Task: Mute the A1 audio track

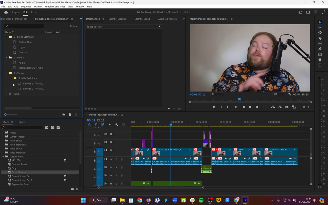Action: click(x=111, y=159)
